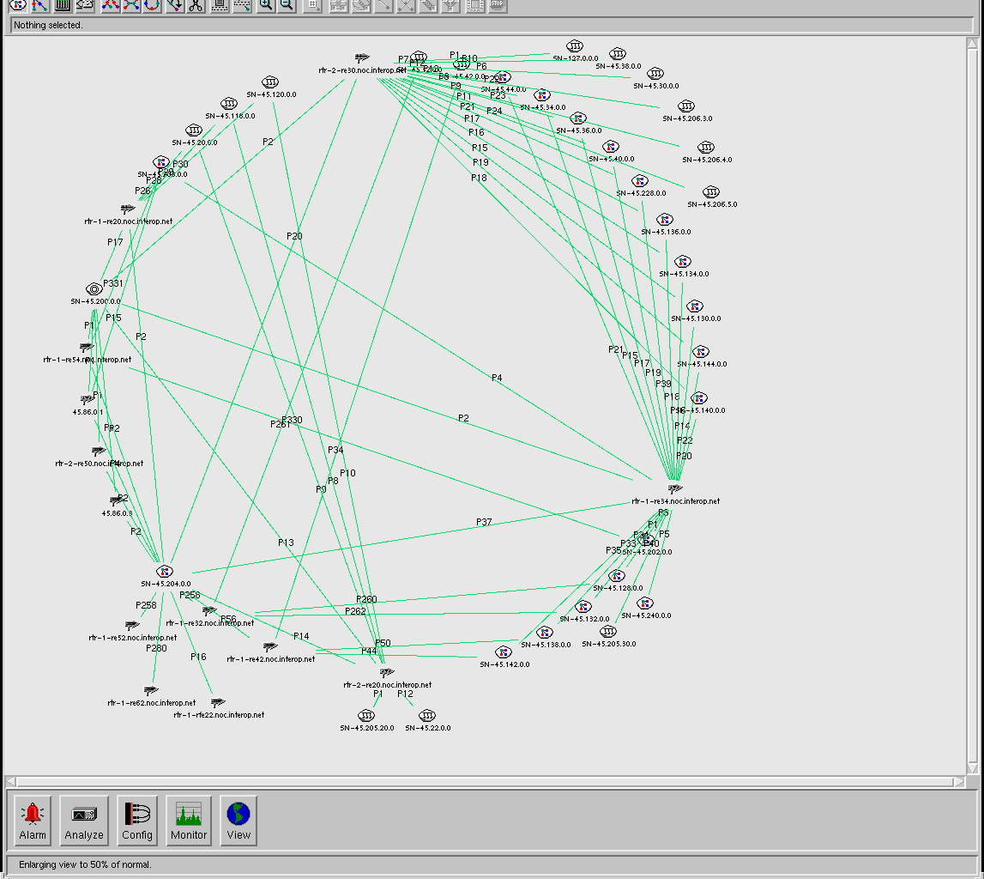Click the SN-45.204.0.0 network node
Viewport: 984px width, 879px height.
[x=164, y=570]
